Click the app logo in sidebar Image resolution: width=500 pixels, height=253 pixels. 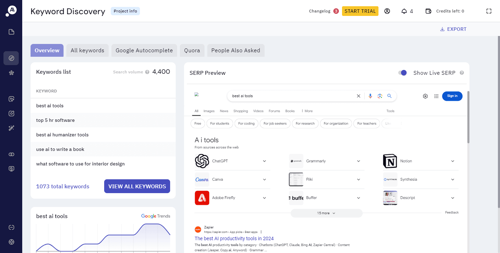[x=11, y=11]
